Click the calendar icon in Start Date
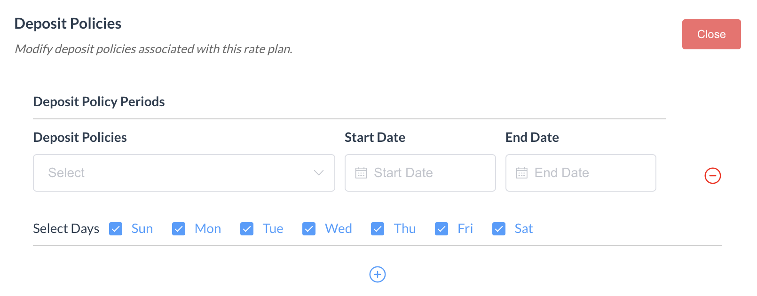The height and width of the screenshot is (296, 757). 361,173
